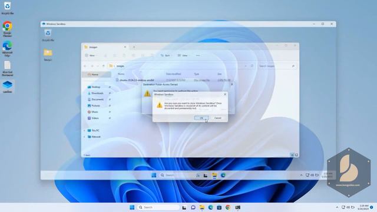Click the Paste icon in Explorer toolbar
The image size is (377, 212).
124,55
